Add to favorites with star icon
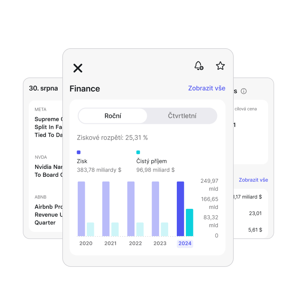The width and height of the screenshot is (296, 307). [x=220, y=66]
